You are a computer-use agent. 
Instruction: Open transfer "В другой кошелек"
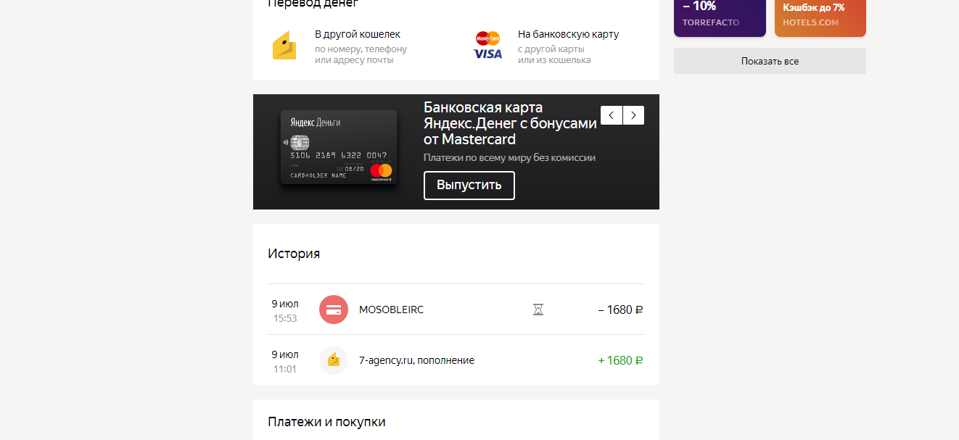[358, 34]
